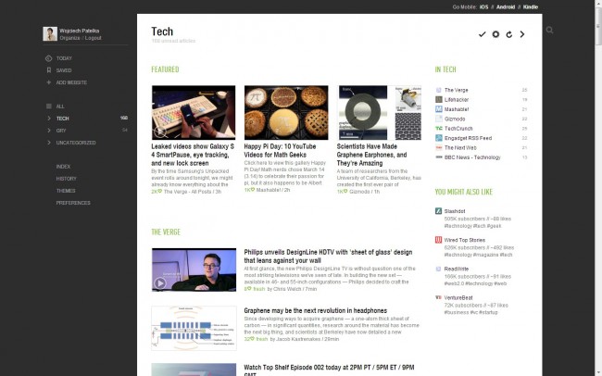Open the Kindle mobile link
This screenshot has width=602, height=376.
tap(530, 6)
